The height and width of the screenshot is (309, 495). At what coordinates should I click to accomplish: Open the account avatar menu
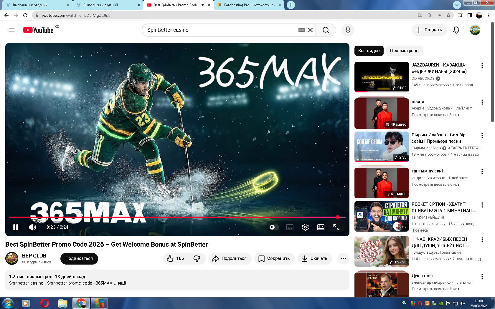pyautogui.click(x=475, y=30)
